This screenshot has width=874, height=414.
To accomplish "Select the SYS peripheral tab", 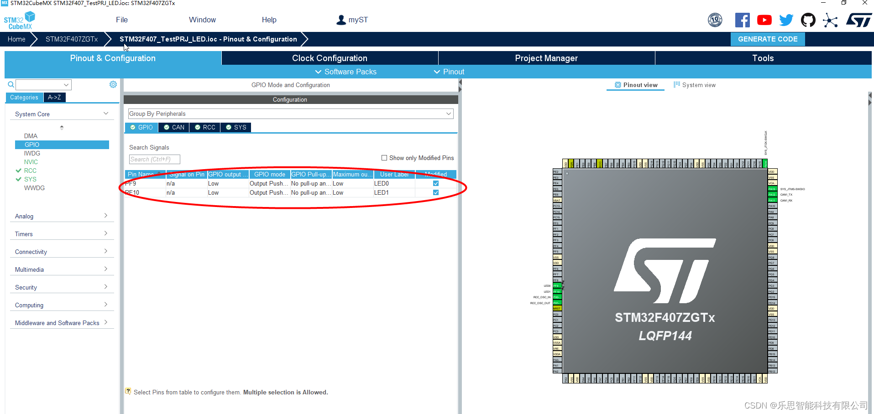I will click(236, 127).
